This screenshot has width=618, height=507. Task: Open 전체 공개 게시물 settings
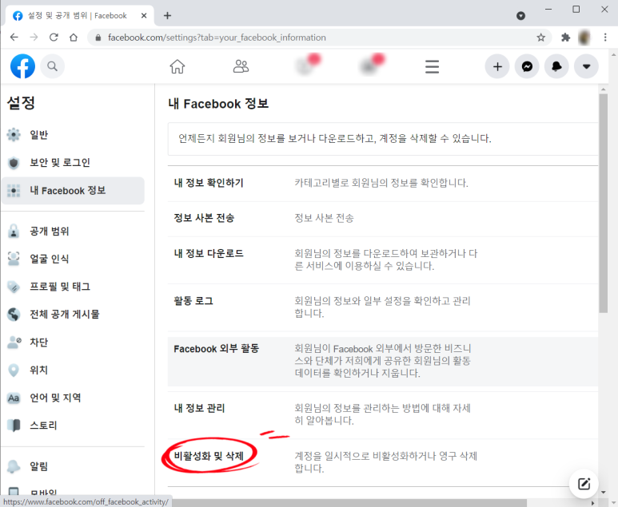pyautogui.click(x=73, y=314)
